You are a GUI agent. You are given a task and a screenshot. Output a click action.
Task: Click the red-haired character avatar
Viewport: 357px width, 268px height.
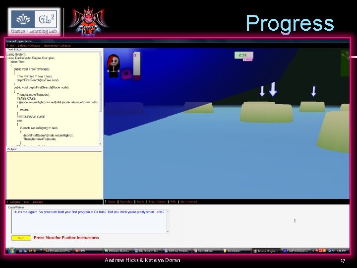click(113, 66)
